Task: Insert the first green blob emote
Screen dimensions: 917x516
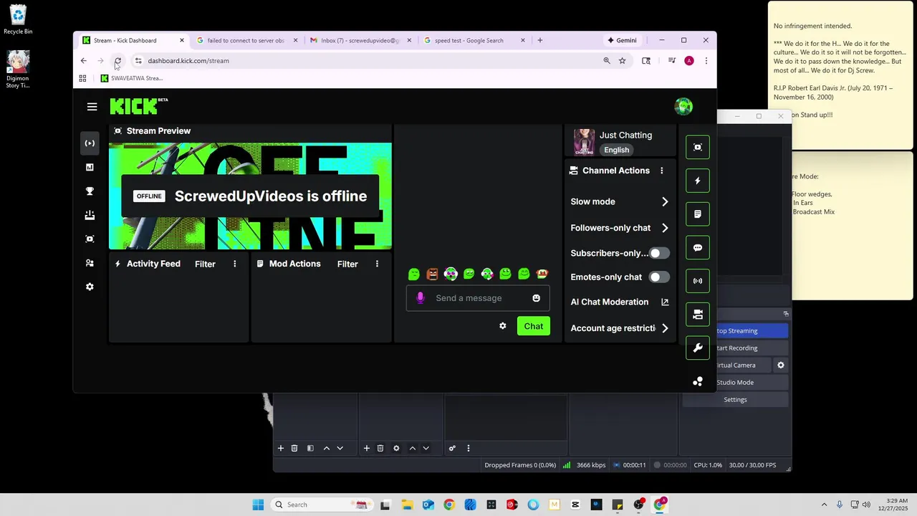Action: point(414,274)
